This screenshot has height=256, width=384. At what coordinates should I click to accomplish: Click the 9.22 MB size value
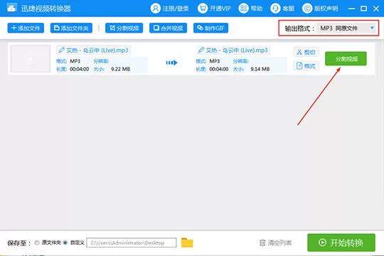tap(120, 69)
